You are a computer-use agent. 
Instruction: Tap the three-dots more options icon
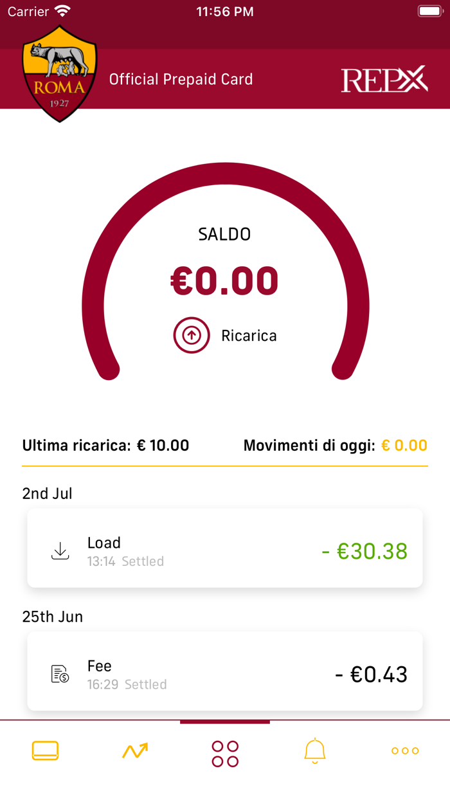pyautogui.click(x=404, y=750)
